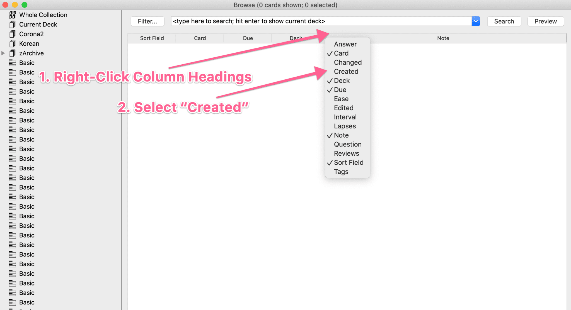
Task: Click the Search button
Action: 504,21
